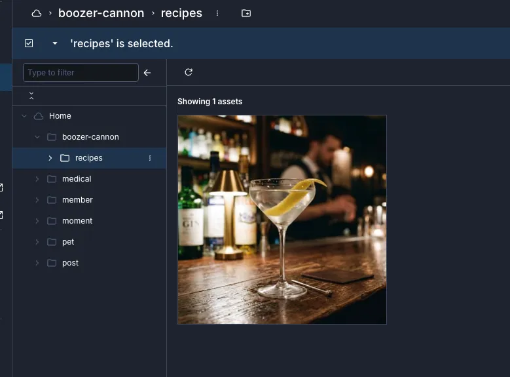Collapse all folders in the tree
The width and height of the screenshot is (510, 377).
pyautogui.click(x=31, y=96)
